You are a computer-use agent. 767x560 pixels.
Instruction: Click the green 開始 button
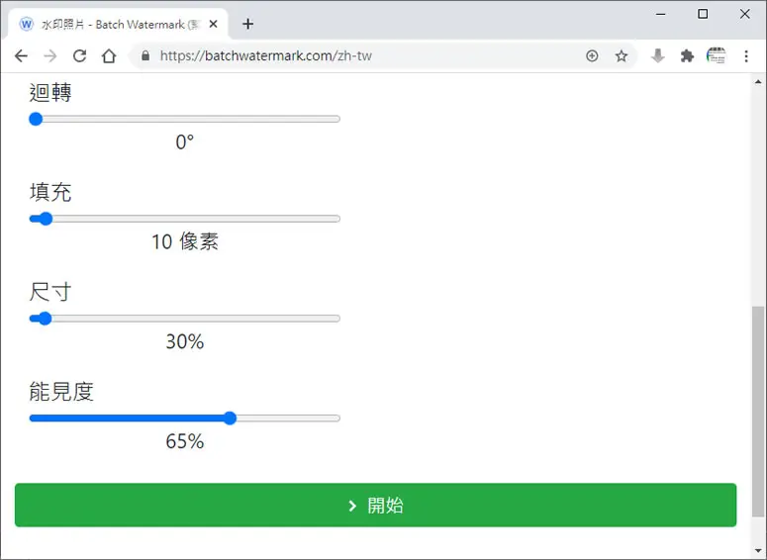click(x=375, y=506)
